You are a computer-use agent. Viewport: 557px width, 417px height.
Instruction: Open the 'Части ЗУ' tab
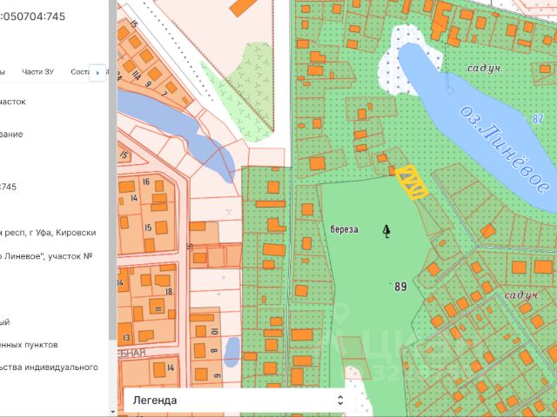[37, 72]
